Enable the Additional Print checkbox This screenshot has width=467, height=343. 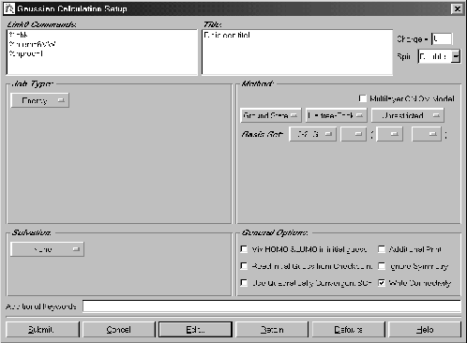[382, 249]
